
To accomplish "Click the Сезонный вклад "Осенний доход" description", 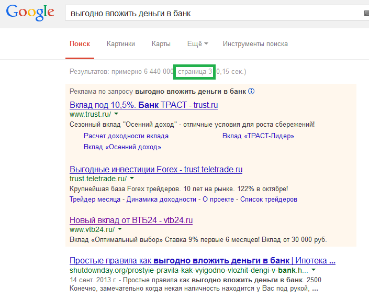I will 192,124.
